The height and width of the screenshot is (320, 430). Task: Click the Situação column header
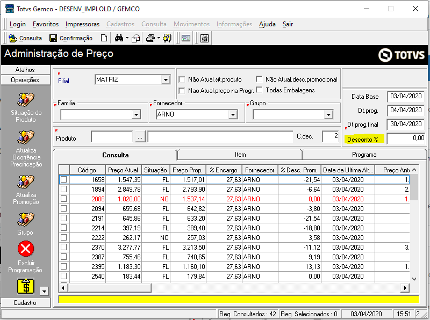[x=155, y=170]
